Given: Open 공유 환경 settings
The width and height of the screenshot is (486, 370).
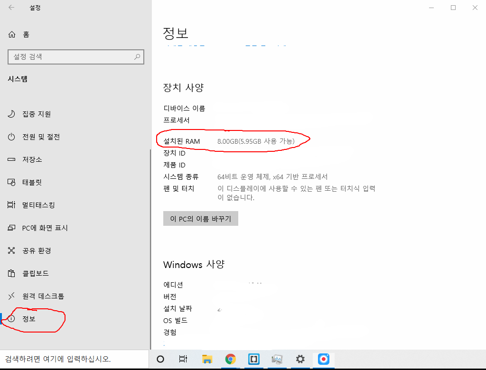Looking at the screenshot, I should point(36,250).
